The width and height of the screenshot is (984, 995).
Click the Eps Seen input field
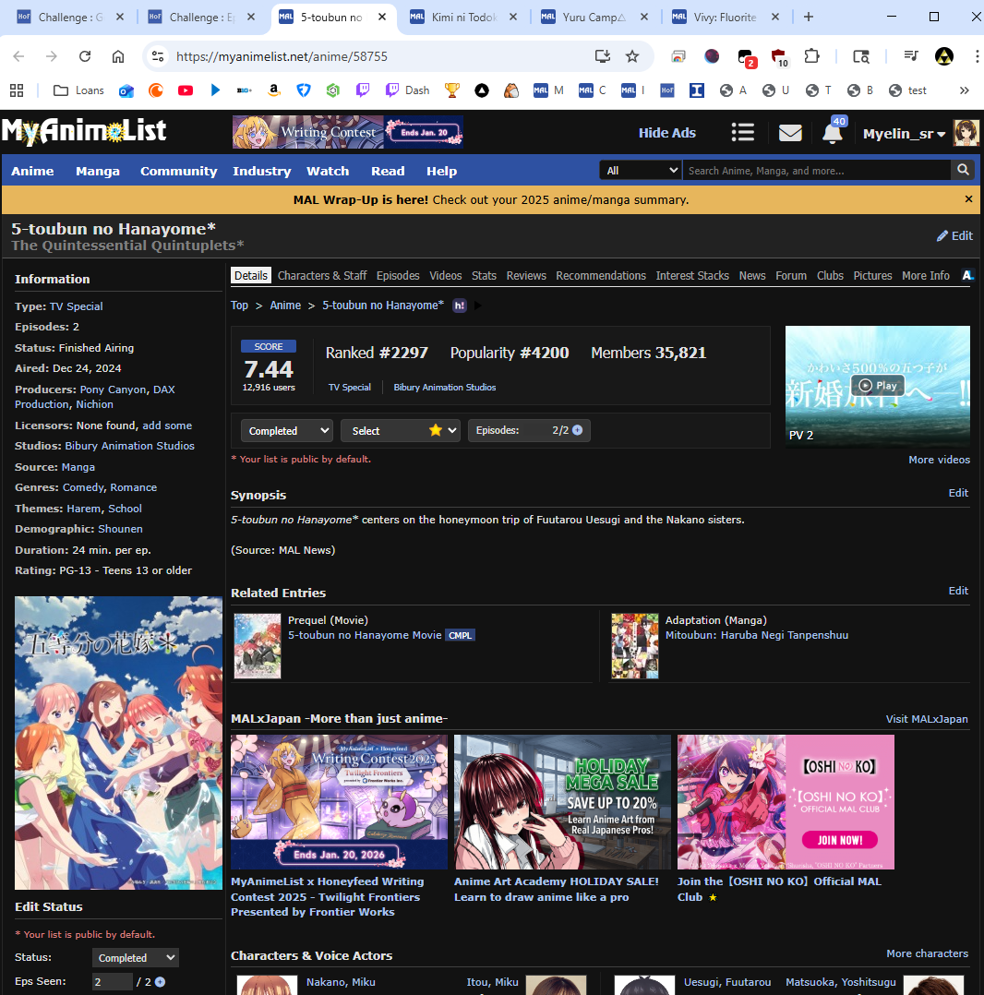[113, 982]
